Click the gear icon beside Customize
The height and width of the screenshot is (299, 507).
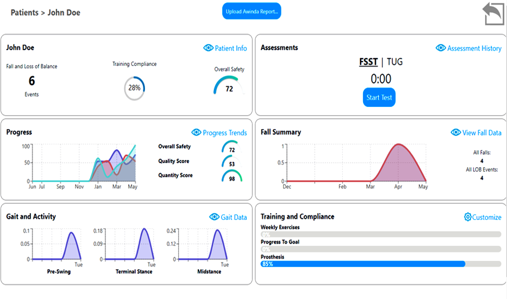point(467,217)
